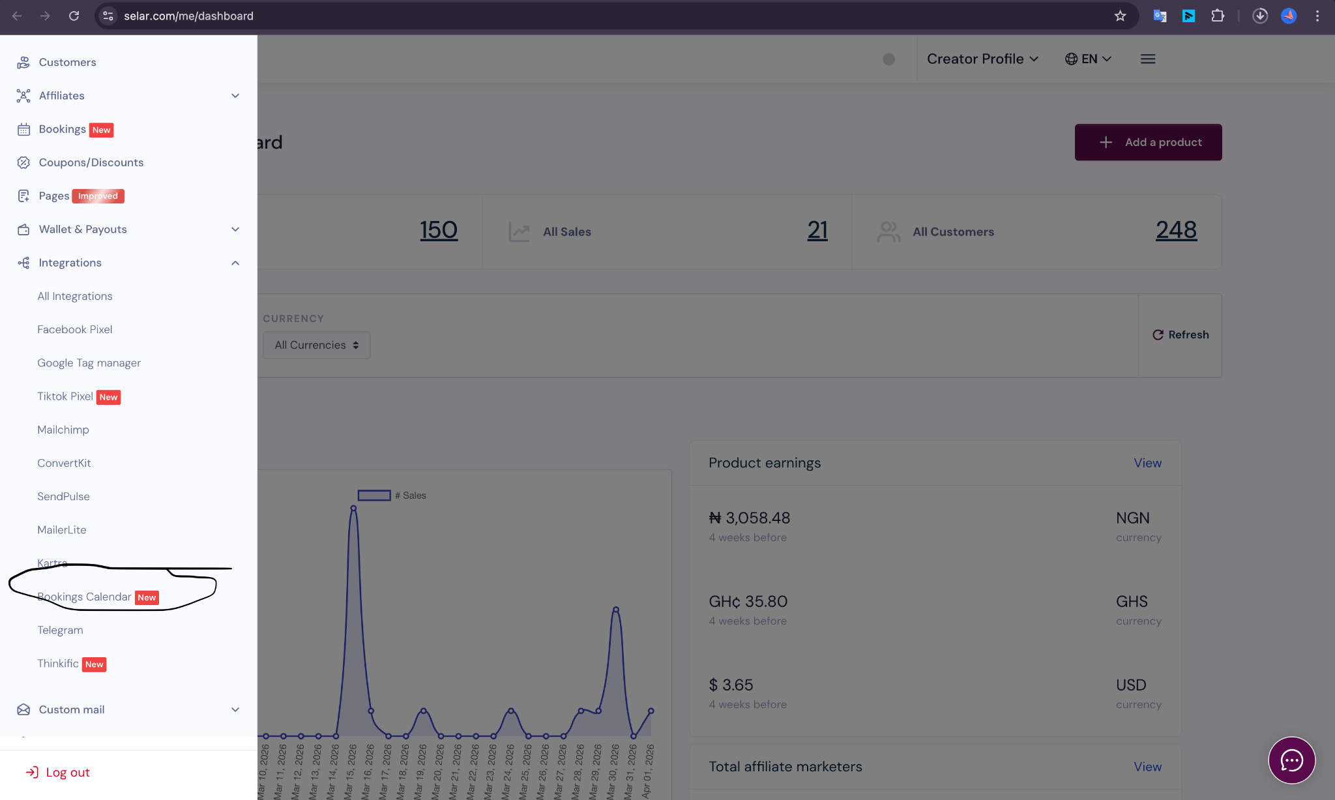Screen dimensions: 1335x800
Task: Click the Custom mail envelope icon
Action: click(x=23, y=709)
